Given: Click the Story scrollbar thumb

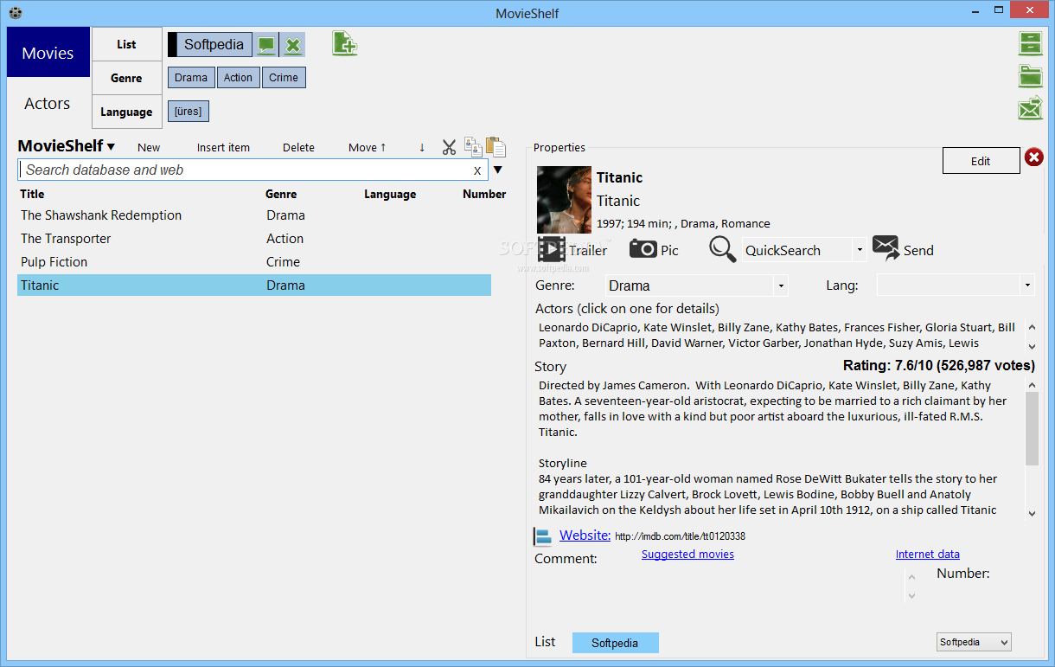Looking at the screenshot, I should coord(1032,428).
